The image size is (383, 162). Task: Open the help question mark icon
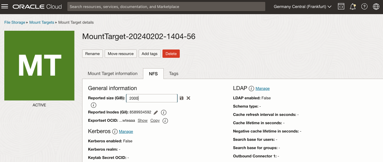coord(364,6)
